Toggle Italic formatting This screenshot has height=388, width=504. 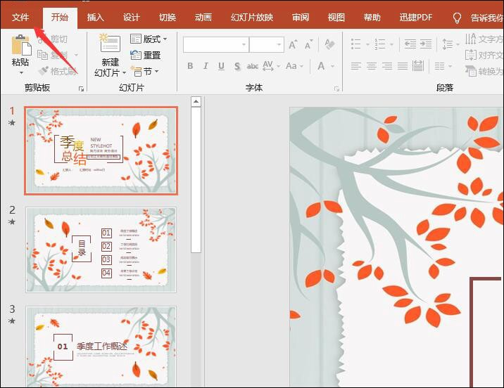point(206,66)
